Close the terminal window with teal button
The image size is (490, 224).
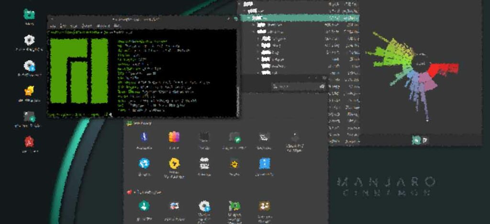pyautogui.click(x=236, y=19)
